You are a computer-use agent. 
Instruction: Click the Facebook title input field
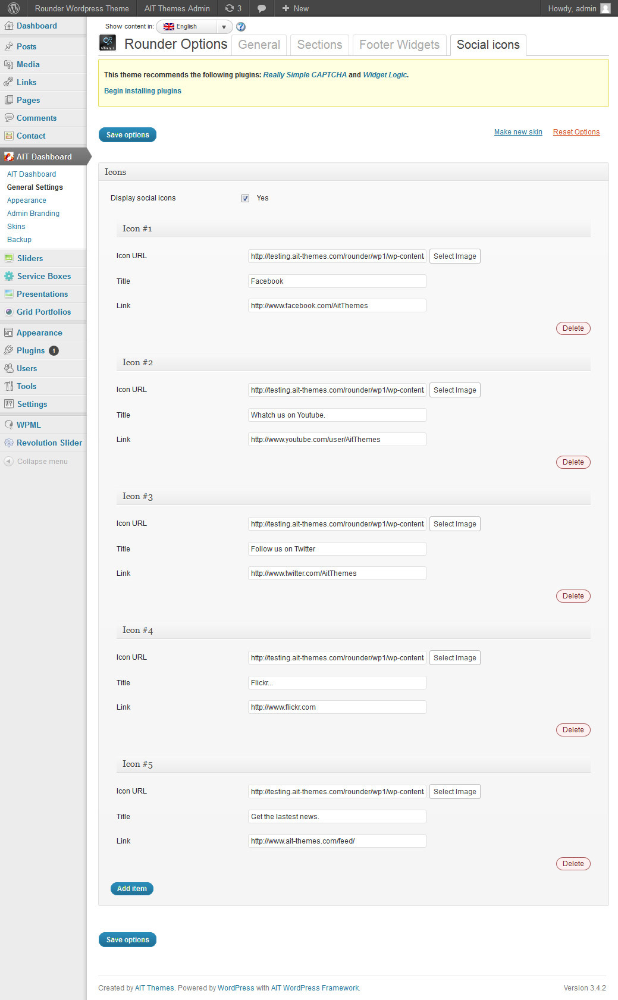[x=337, y=281]
